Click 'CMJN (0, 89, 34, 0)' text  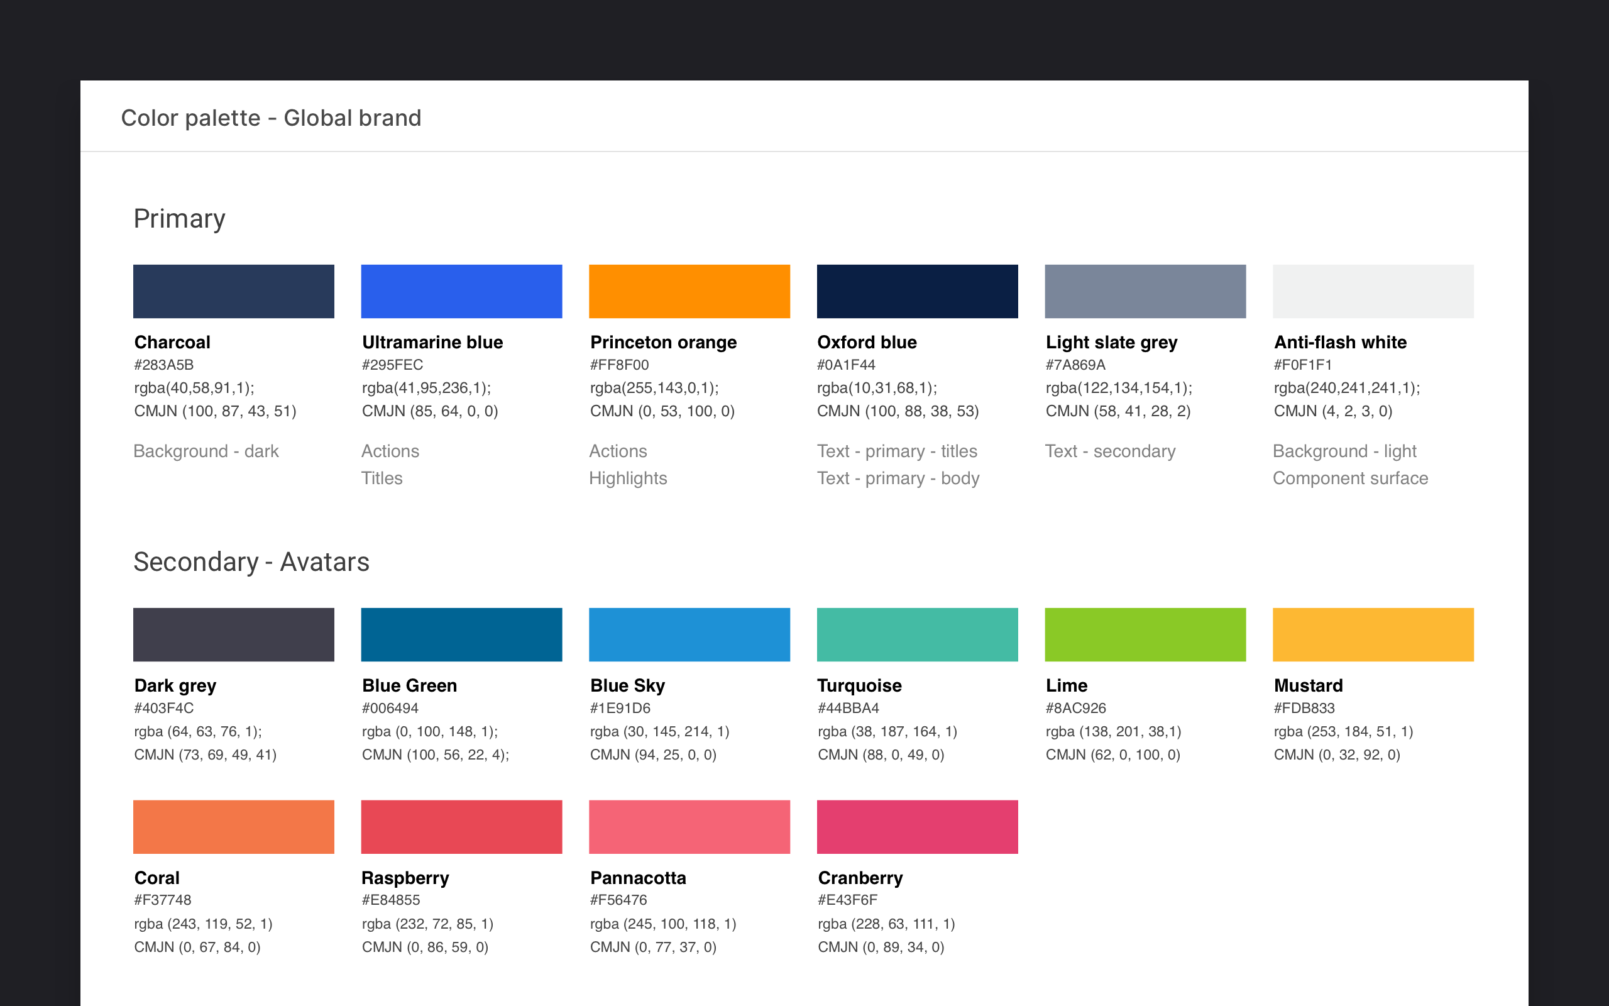coord(881,947)
